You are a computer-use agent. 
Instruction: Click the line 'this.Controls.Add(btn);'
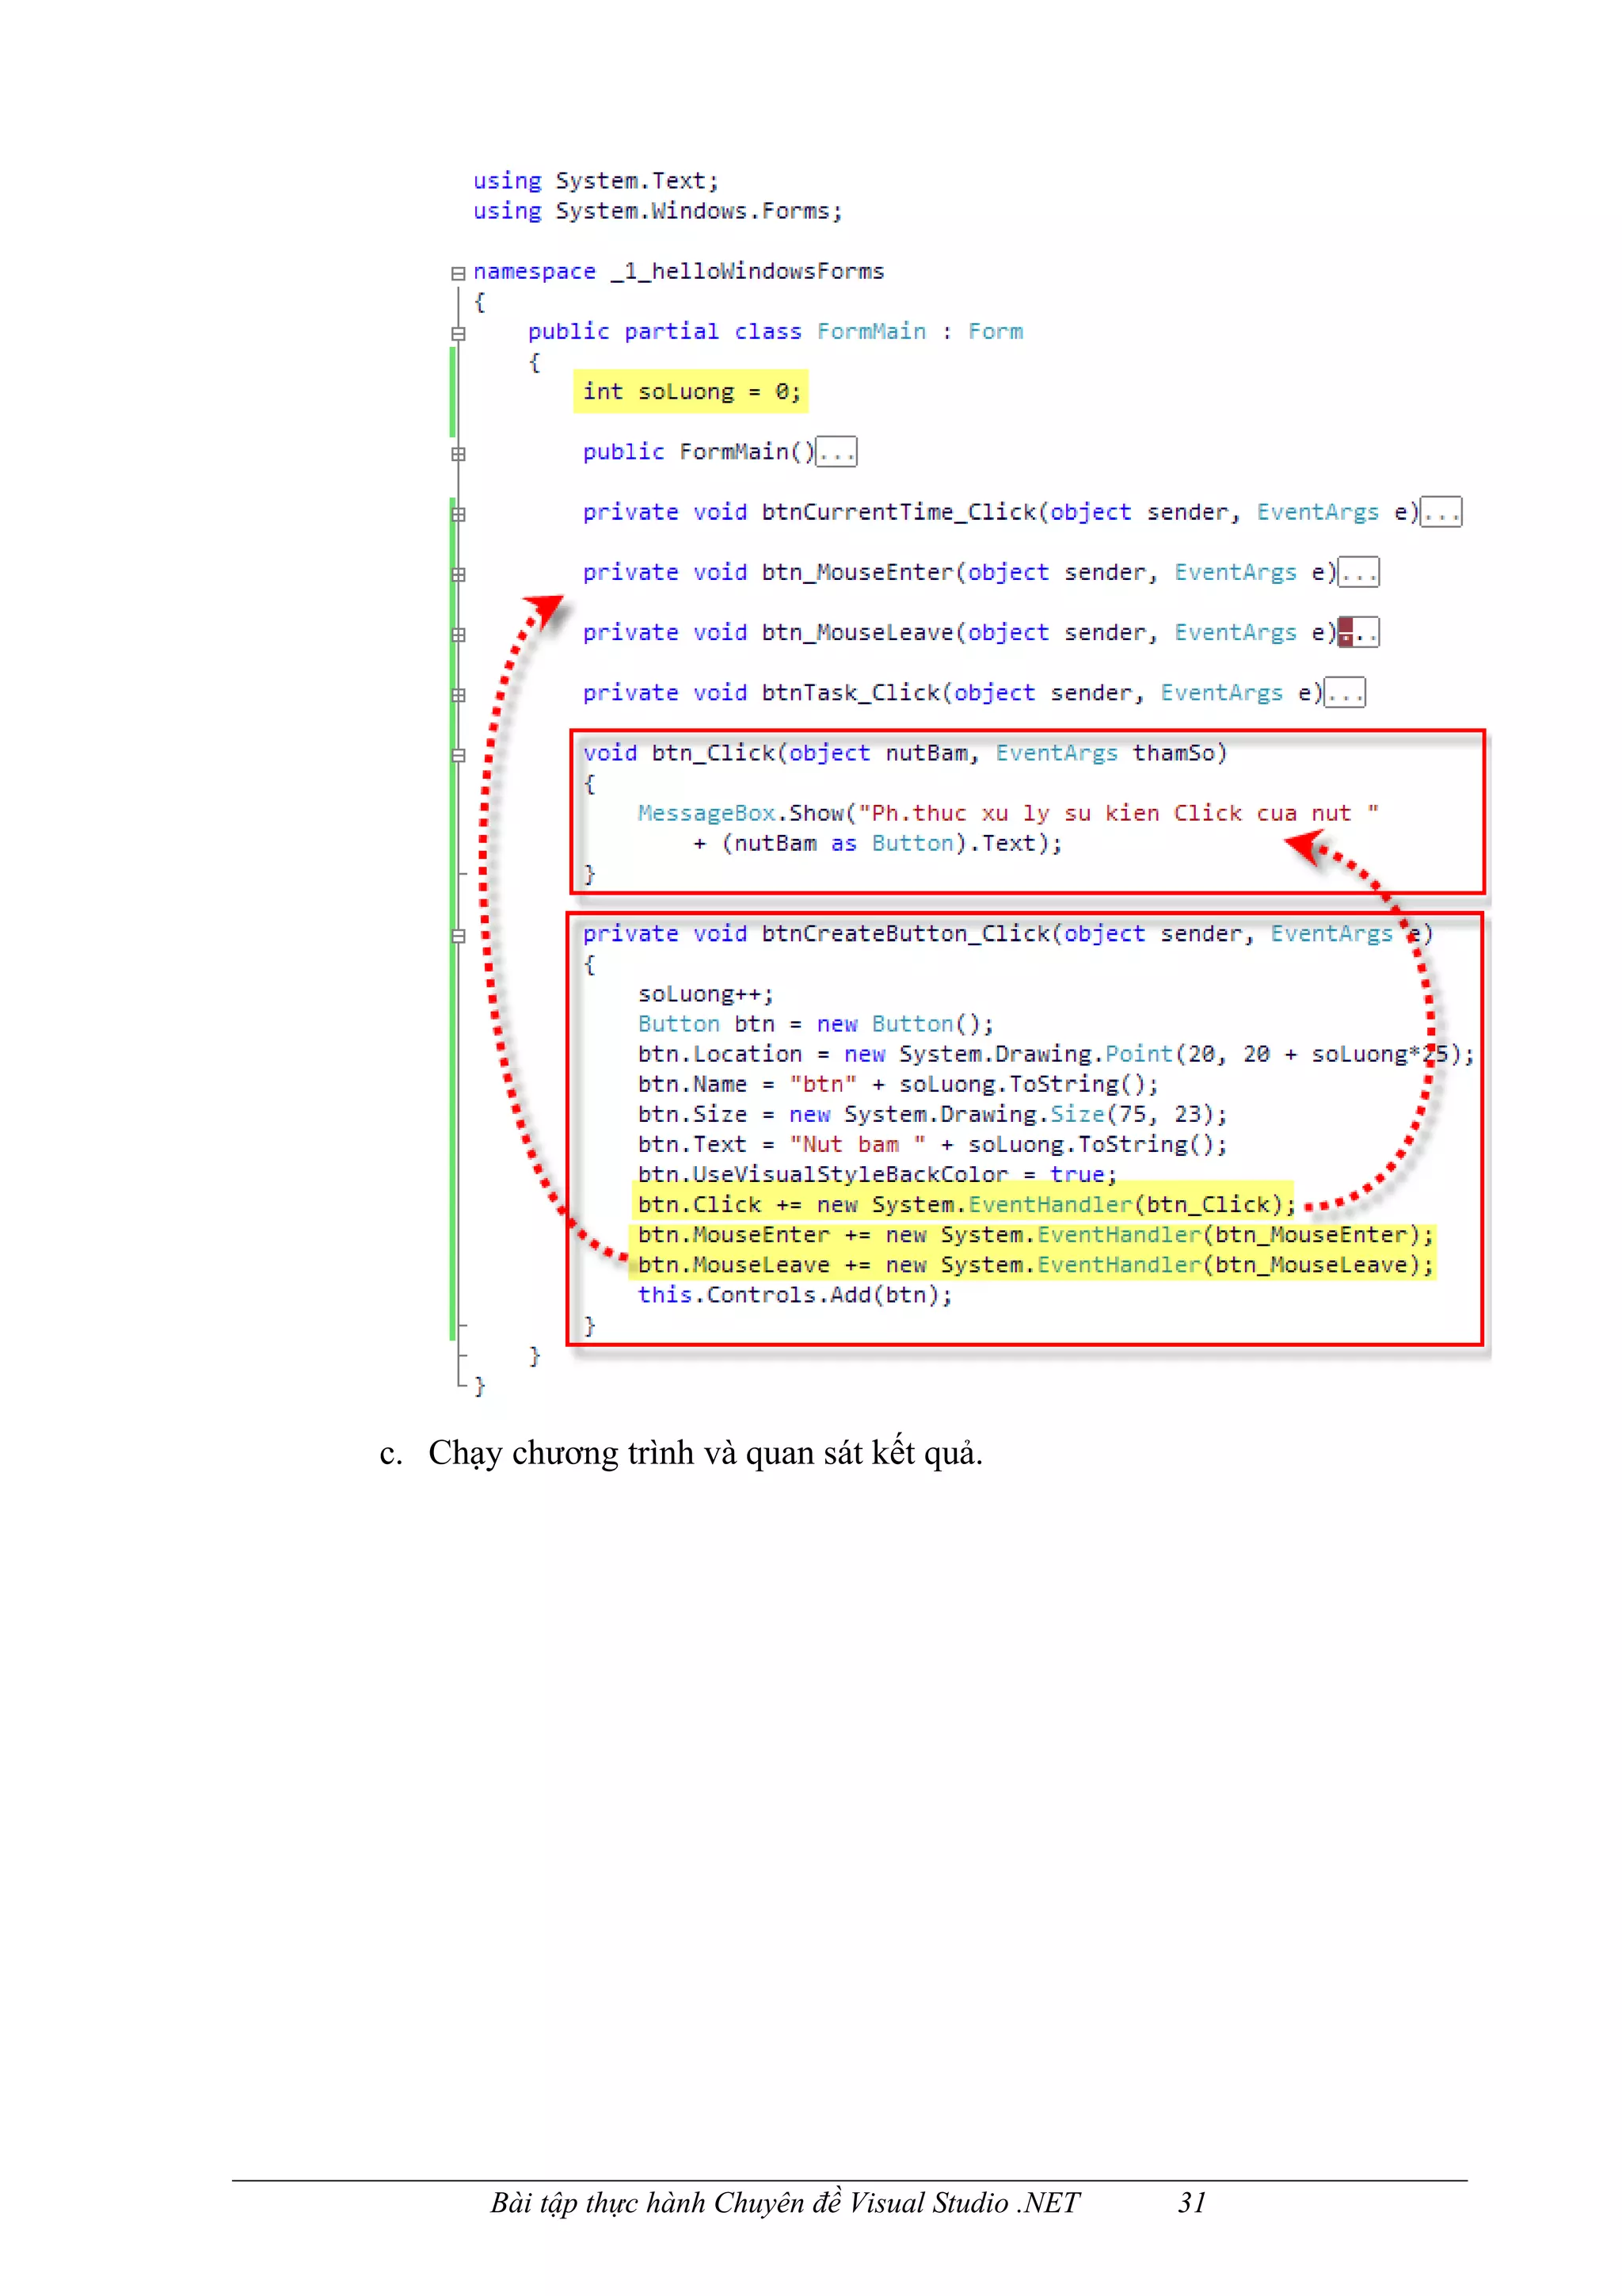795,1295
